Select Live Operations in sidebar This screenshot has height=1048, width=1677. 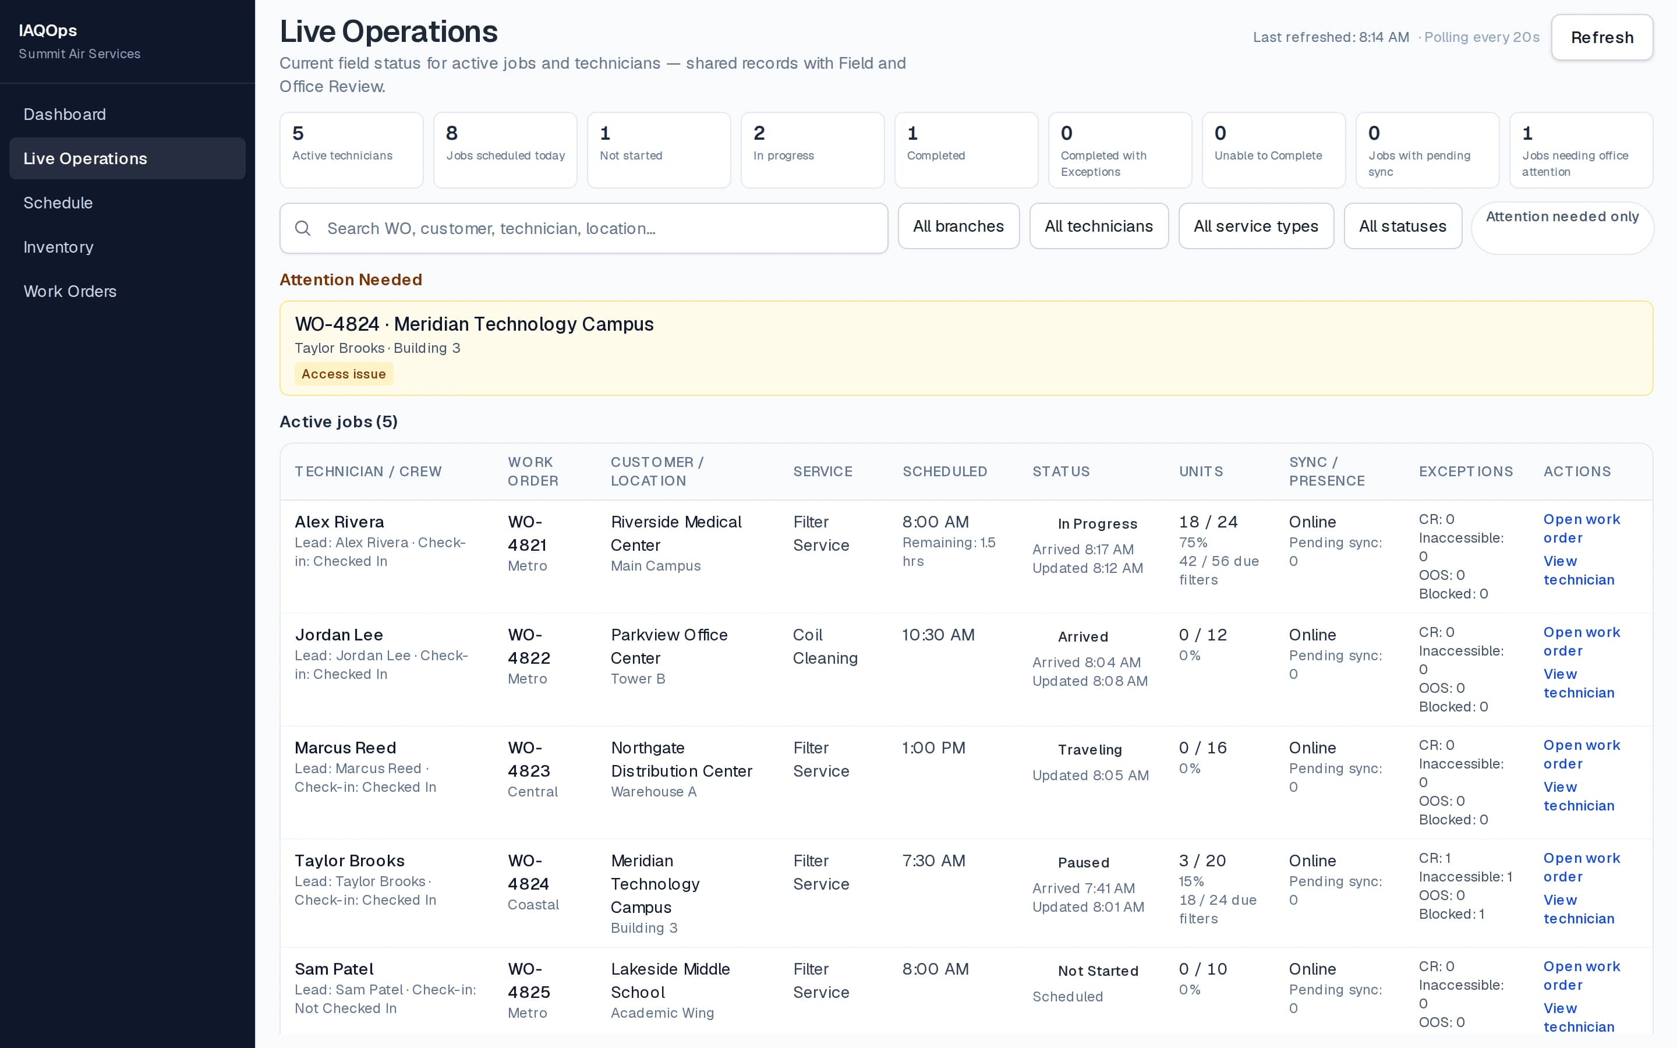tap(128, 159)
